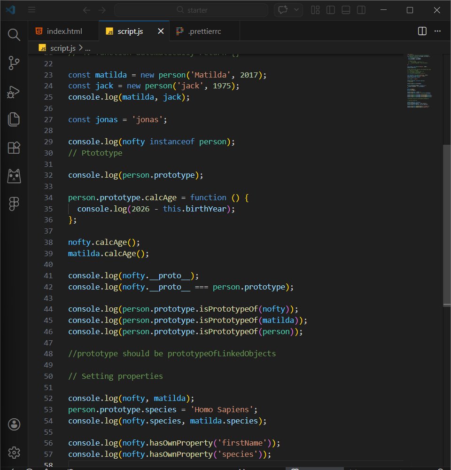Click the starter search command center
This screenshot has width=451, height=470.
click(191, 10)
